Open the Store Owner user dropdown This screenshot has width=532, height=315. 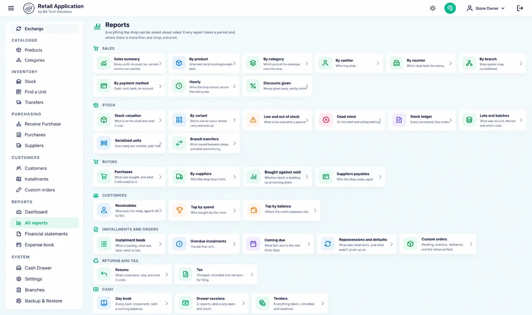(486, 8)
